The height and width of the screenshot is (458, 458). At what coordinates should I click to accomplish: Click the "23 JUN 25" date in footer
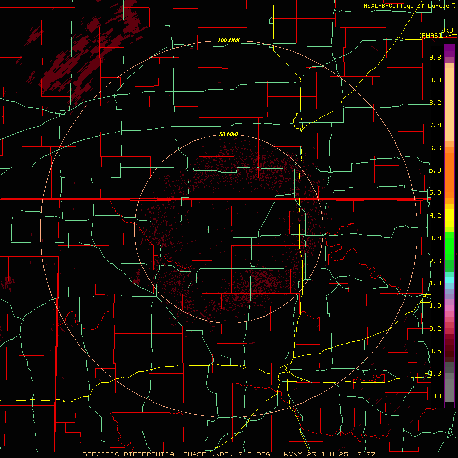point(326,454)
